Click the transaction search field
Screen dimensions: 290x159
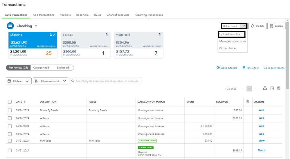coord(107,81)
